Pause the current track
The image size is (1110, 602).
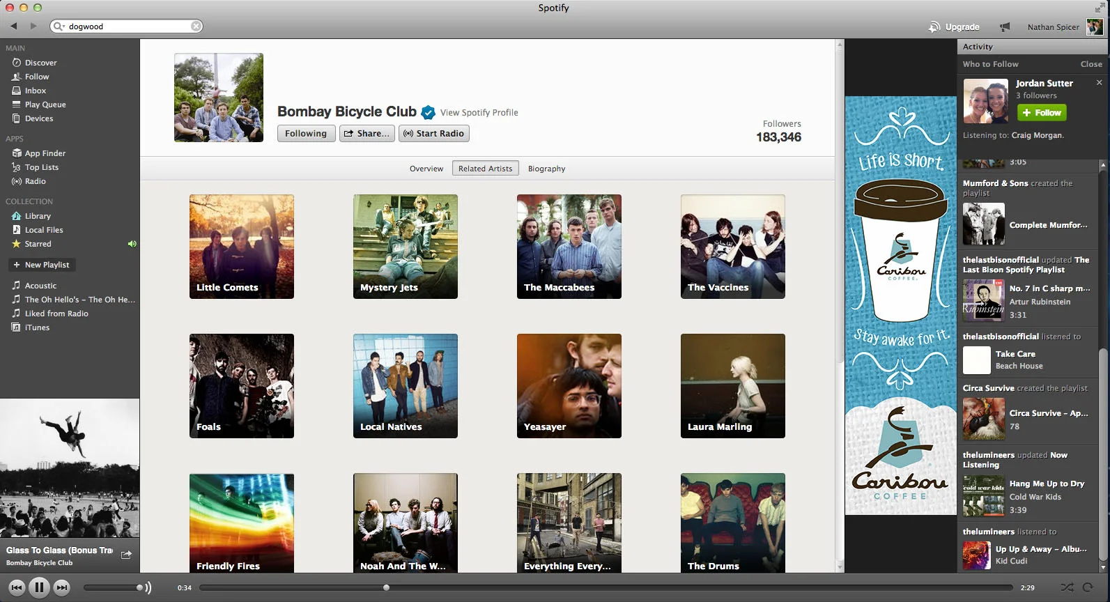click(39, 587)
